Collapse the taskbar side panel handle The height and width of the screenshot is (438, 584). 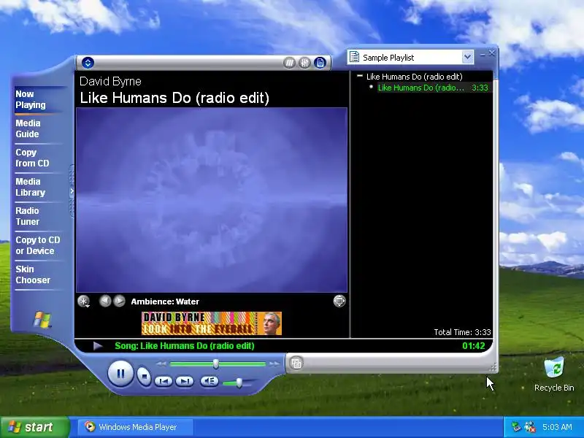pyautogui.click(x=72, y=191)
